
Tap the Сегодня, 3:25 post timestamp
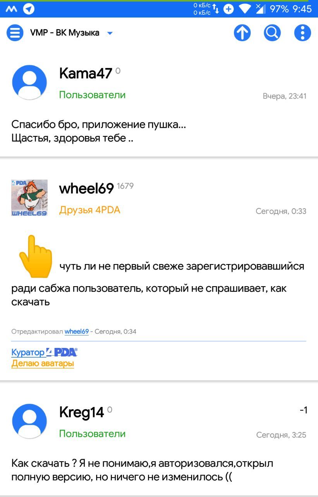[x=281, y=435]
